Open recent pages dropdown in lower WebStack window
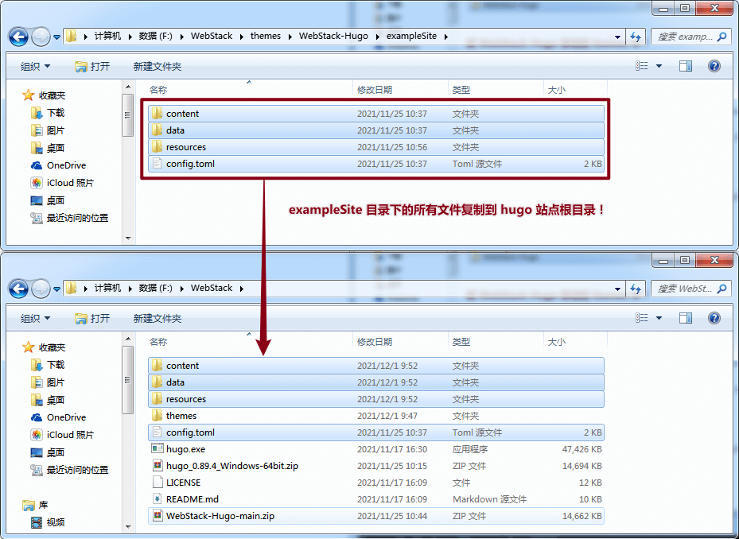739x539 pixels. [x=56, y=289]
